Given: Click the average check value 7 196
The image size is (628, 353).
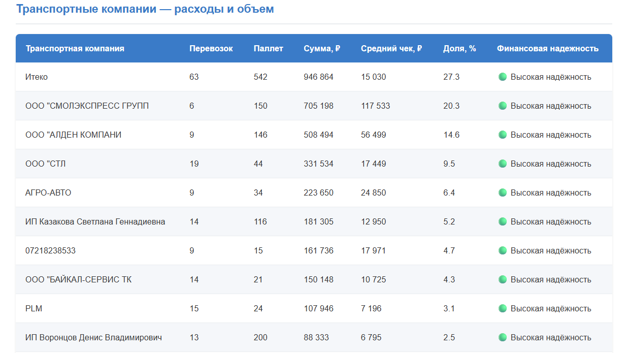Looking at the screenshot, I should click(x=371, y=308).
